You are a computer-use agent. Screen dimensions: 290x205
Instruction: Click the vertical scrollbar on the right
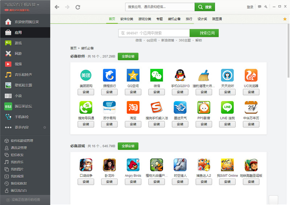288,51
